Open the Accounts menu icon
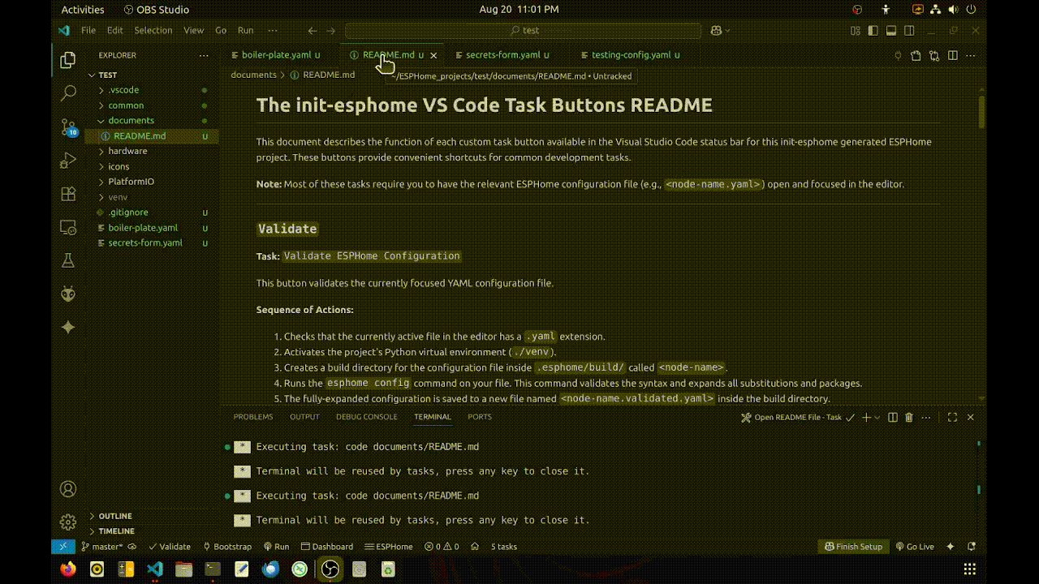 click(x=68, y=489)
